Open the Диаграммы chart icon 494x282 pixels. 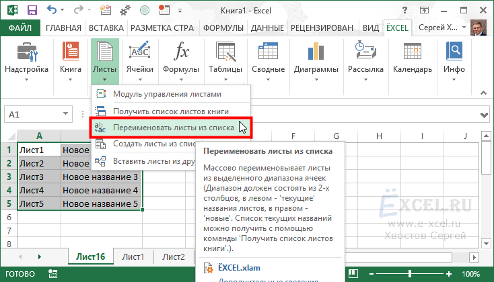click(x=316, y=51)
